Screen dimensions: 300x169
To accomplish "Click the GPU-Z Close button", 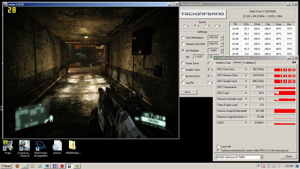I will point(289,156).
